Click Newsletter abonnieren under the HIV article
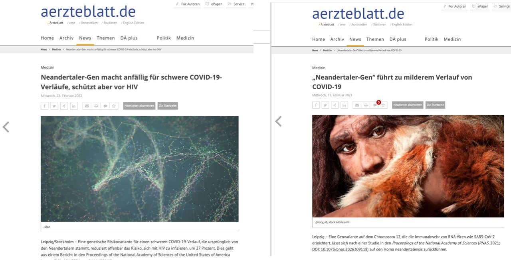511x260 pixels. (x=139, y=106)
